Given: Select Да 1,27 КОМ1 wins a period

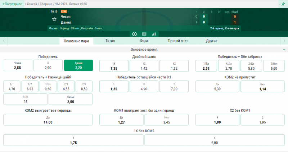Looking at the screenshot, I should coord(121,120).
